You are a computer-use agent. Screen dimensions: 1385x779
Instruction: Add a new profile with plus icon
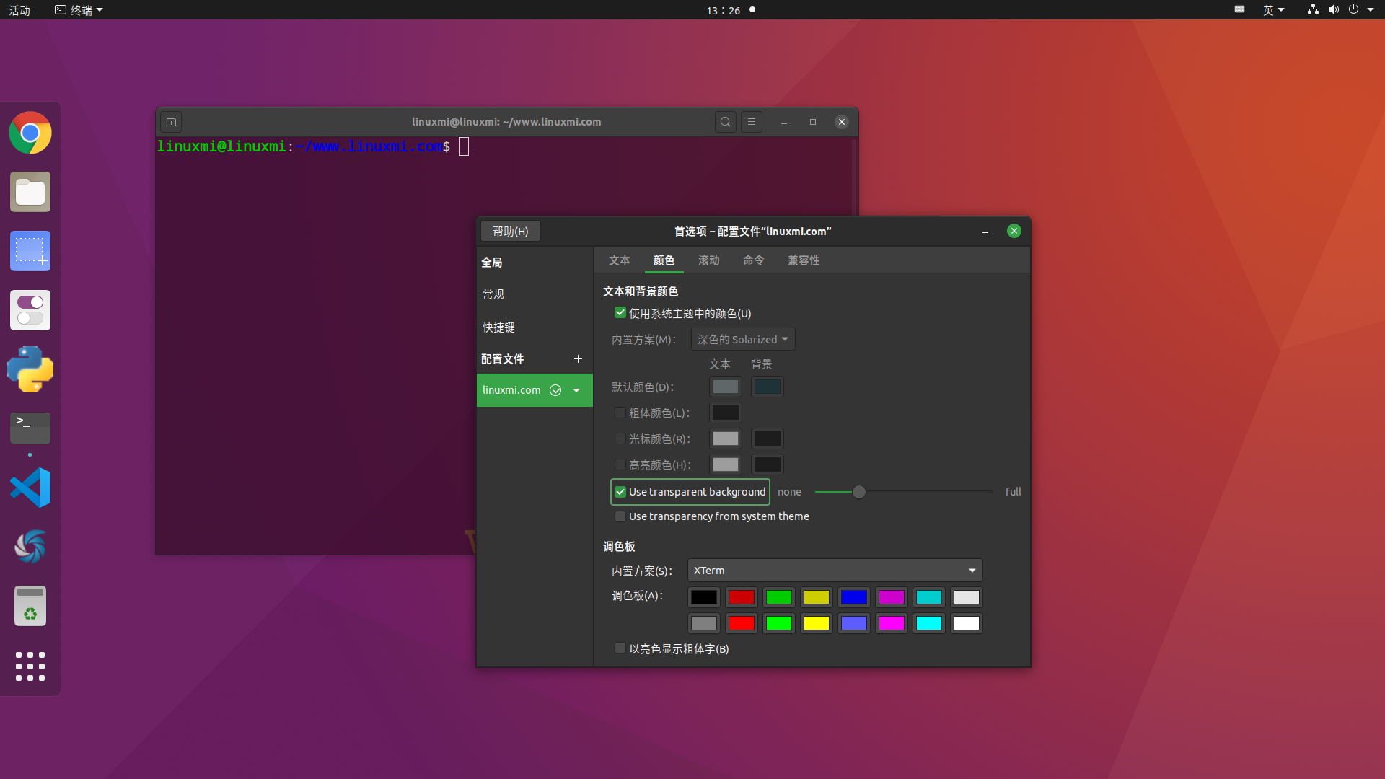[x=578, y=358]
